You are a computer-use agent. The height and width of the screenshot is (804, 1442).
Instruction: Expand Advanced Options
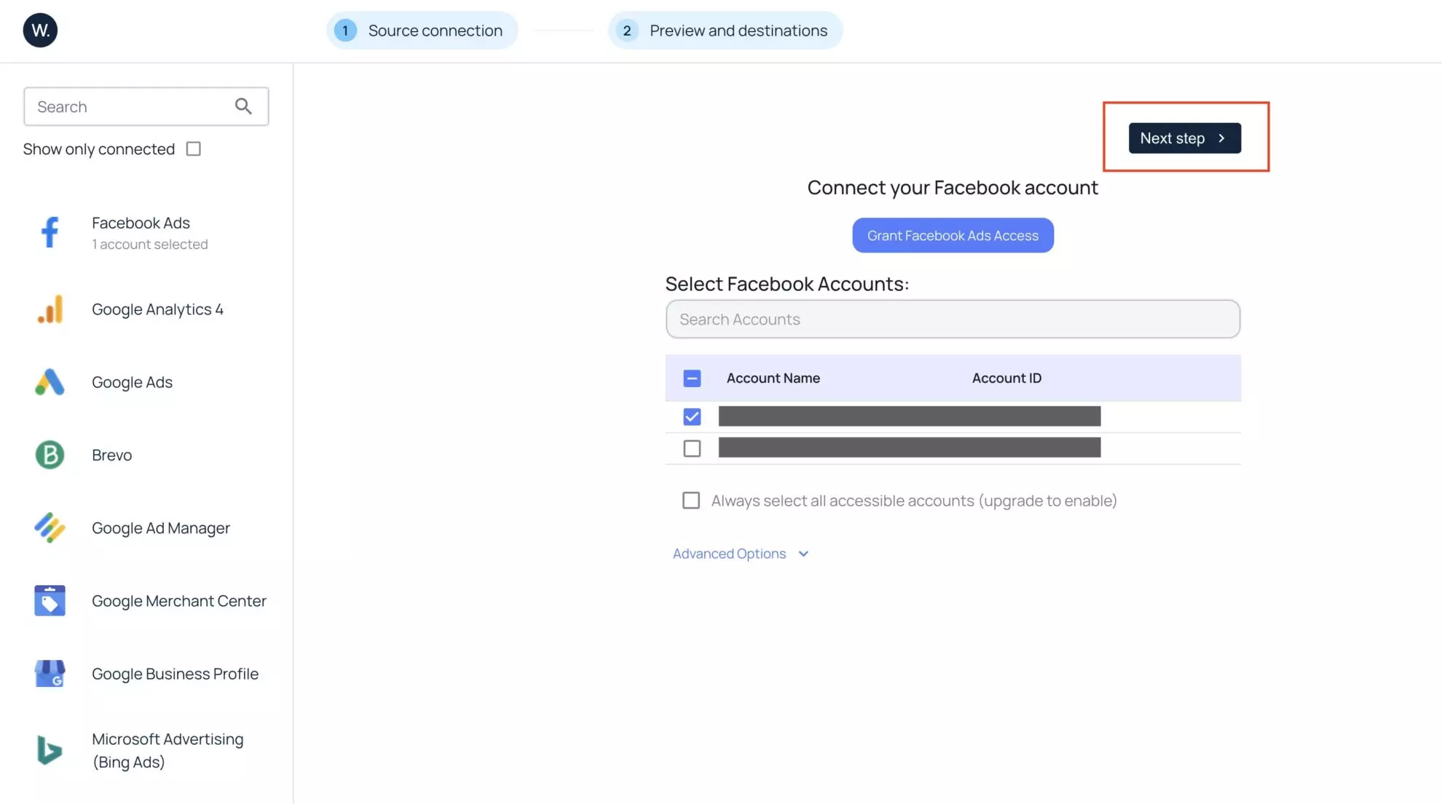741,554
